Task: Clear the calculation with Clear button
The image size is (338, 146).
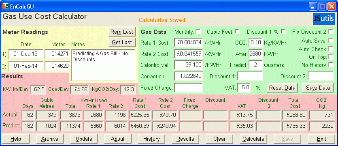Action: click(x=219, y=139)
